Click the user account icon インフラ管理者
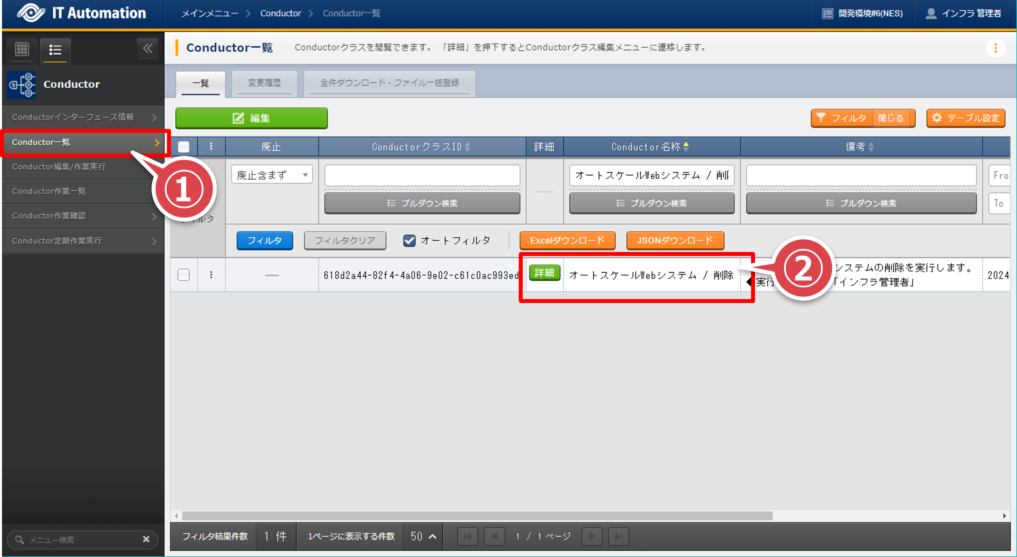 click(931, 13)
